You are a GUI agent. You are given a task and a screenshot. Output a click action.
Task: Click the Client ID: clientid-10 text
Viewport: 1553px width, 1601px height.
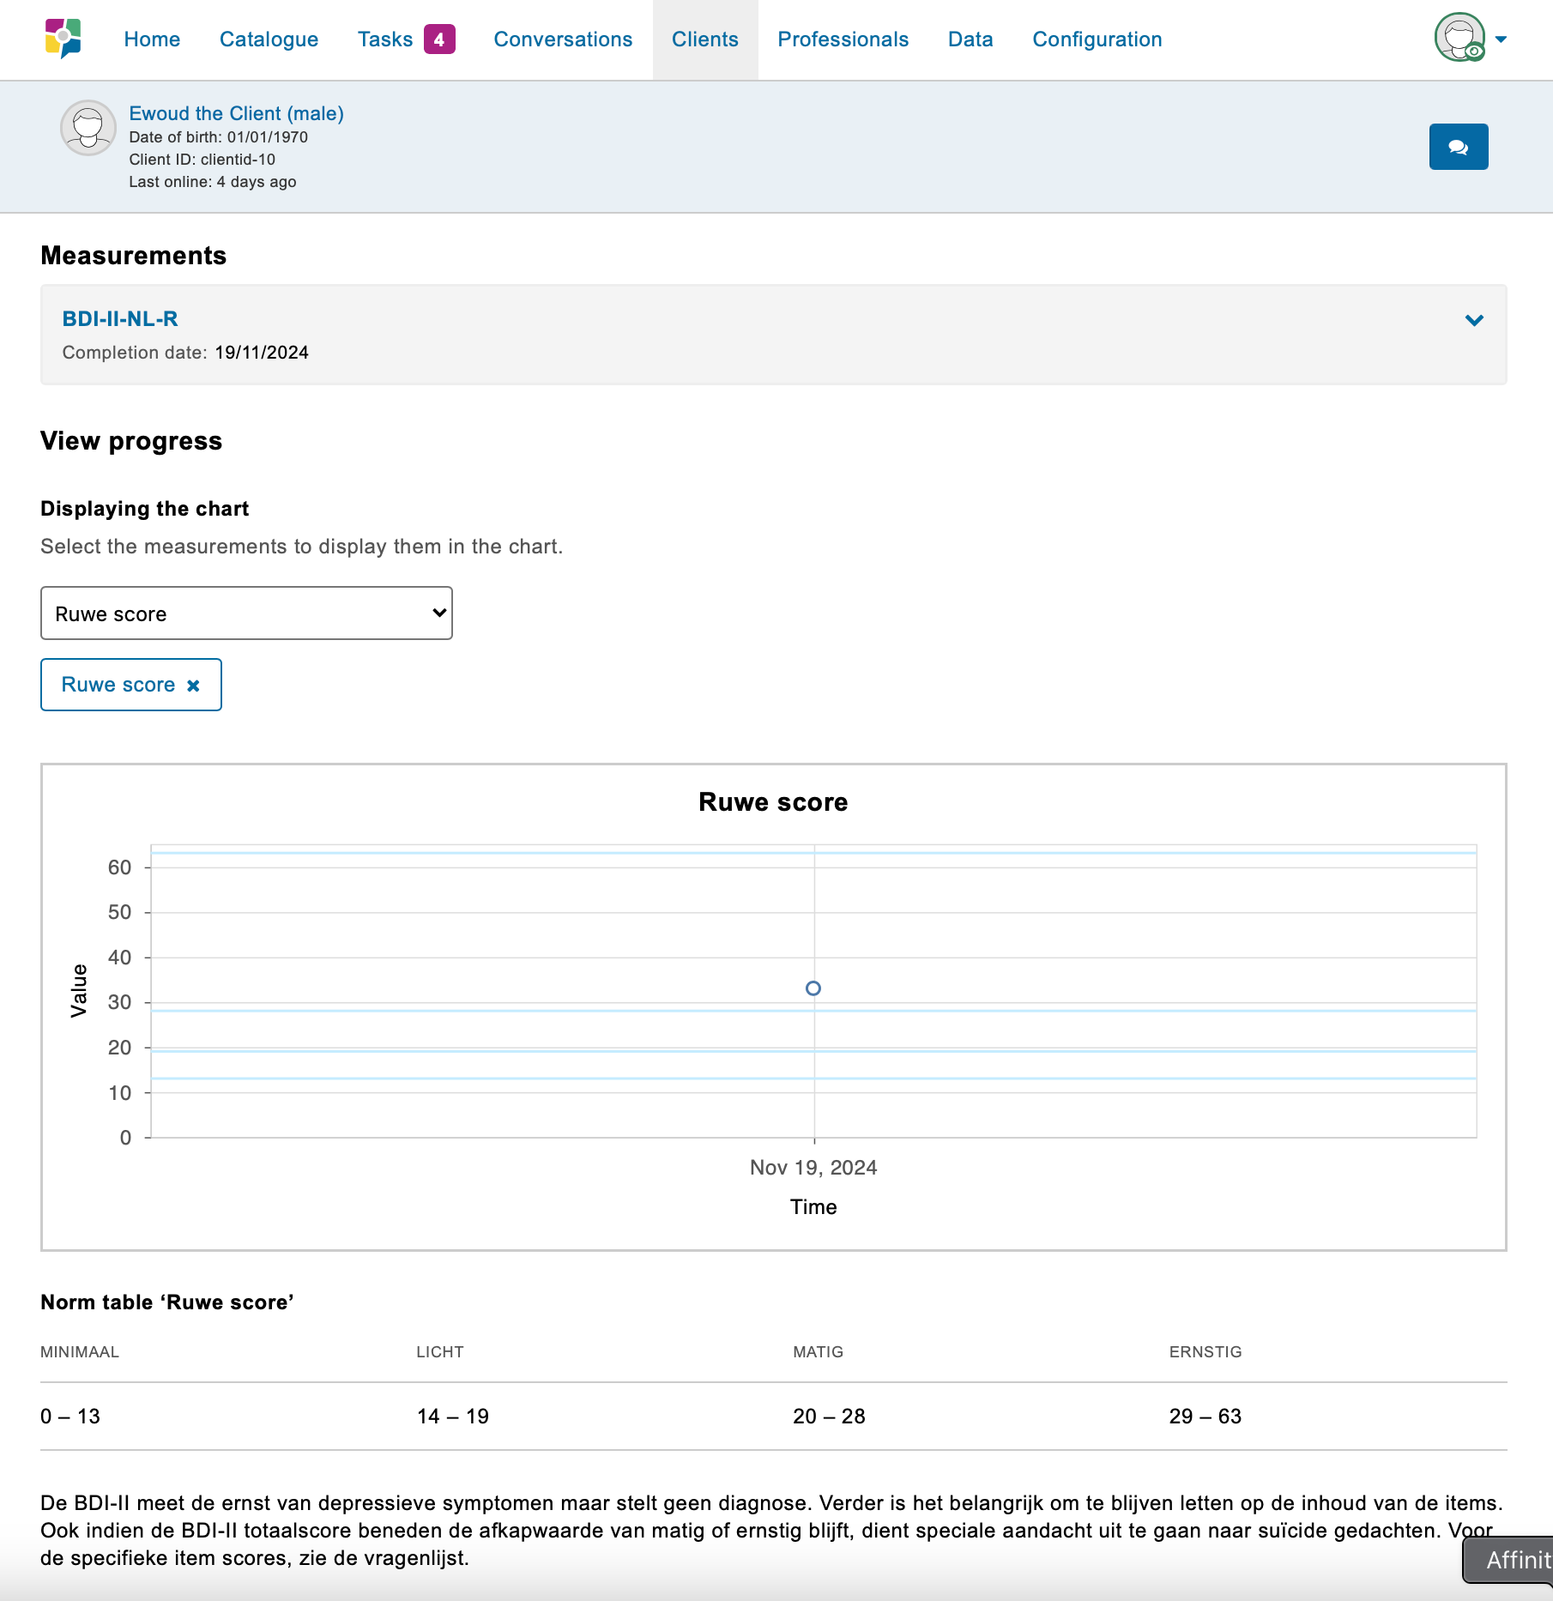tap(202, 160)
